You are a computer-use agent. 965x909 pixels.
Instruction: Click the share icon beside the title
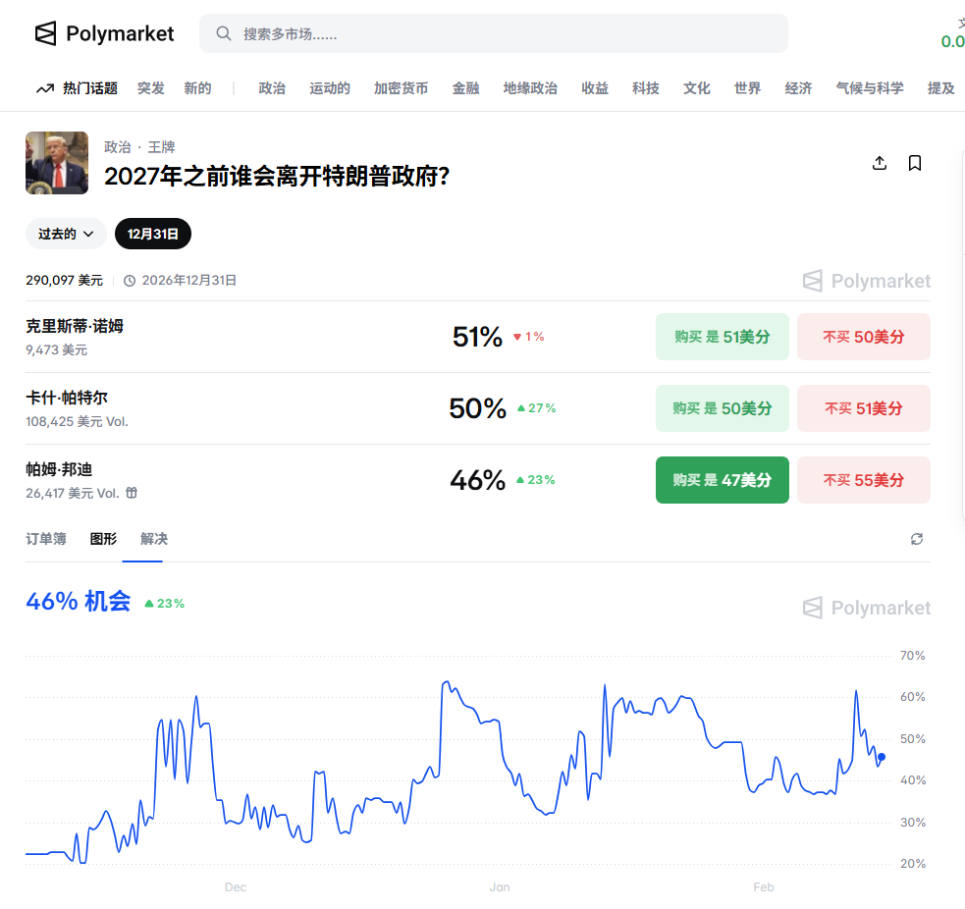pyautogui.click(x=880, y=163)
